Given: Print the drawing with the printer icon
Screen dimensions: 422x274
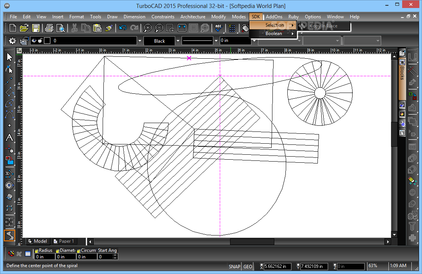Looking at the screenshot, I should tap(49, 28).
